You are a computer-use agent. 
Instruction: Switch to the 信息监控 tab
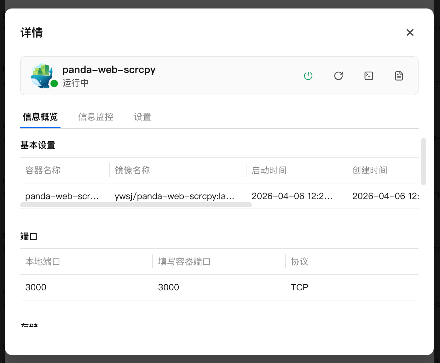pyautogui.click(x=96, y=117)
